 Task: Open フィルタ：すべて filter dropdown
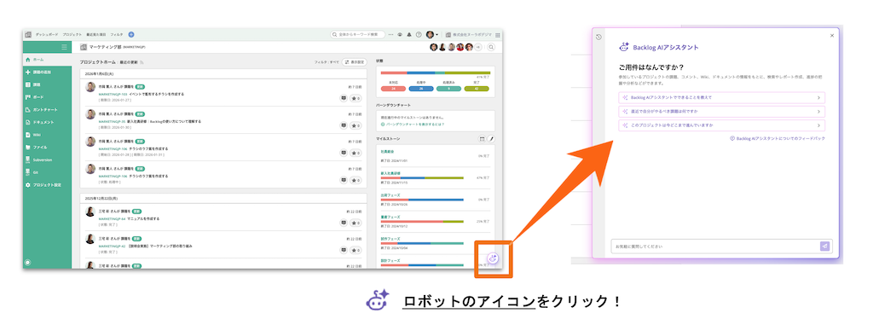coord(327,62)
